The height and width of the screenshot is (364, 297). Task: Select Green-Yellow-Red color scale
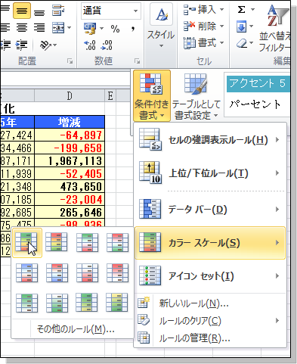[26, 243]
